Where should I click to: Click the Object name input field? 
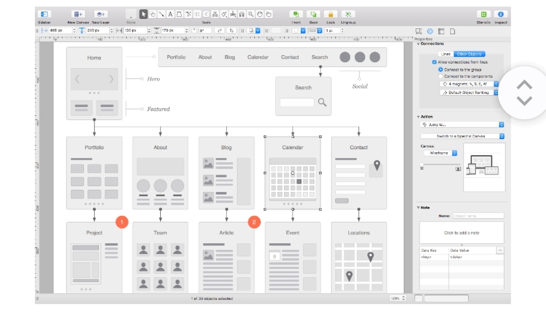point(478,216)
